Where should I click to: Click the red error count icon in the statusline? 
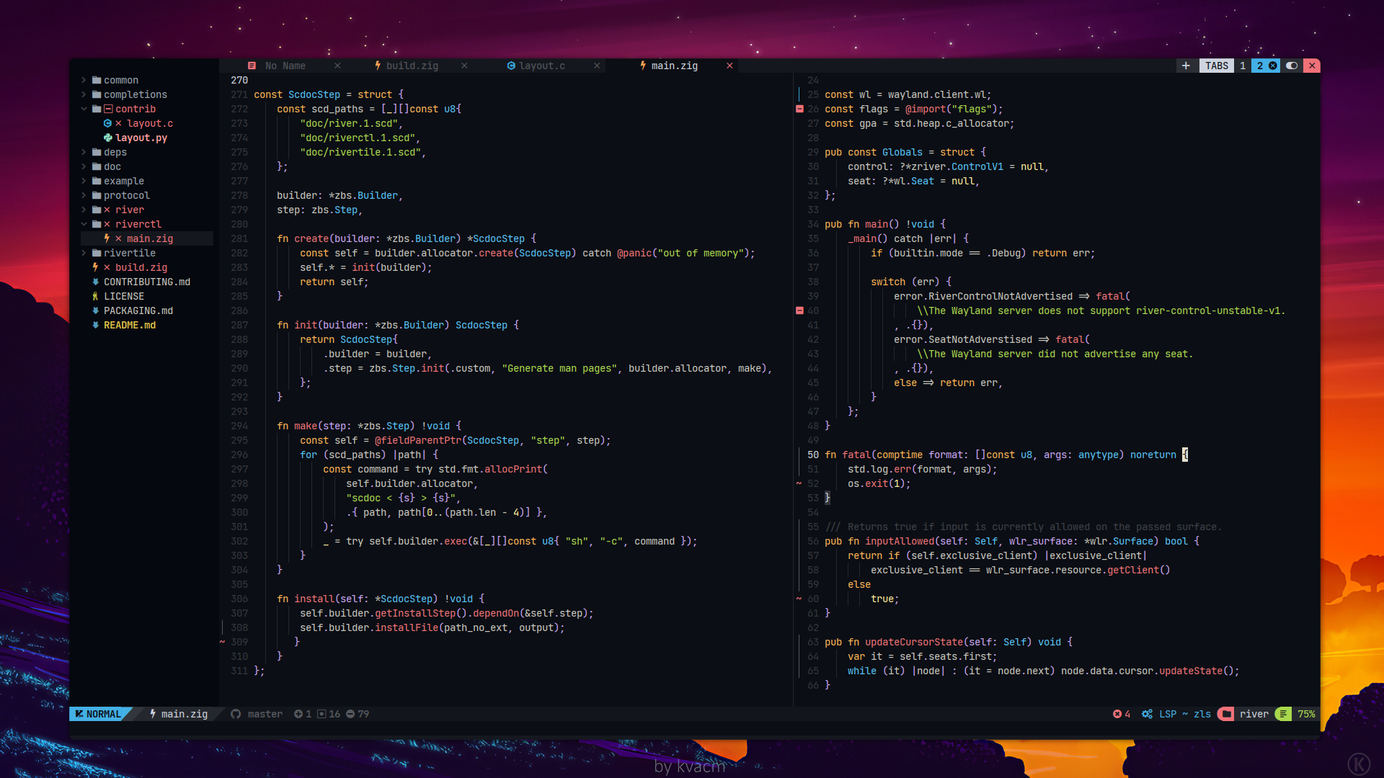tap(1117, 714)
